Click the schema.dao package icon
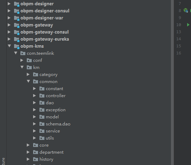Screen dimensions: 191x165 42,124
